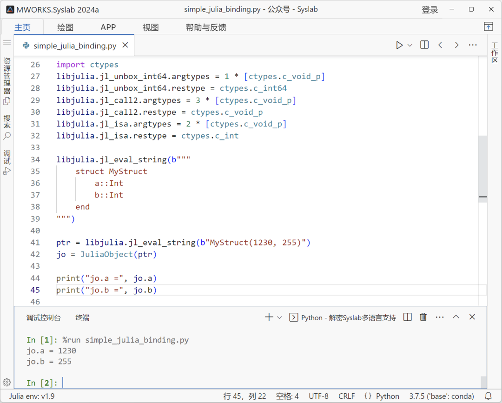502x403 pixels.
Task: Go back with left arrow in editor toolbar
Action: [x=440, y=45]
